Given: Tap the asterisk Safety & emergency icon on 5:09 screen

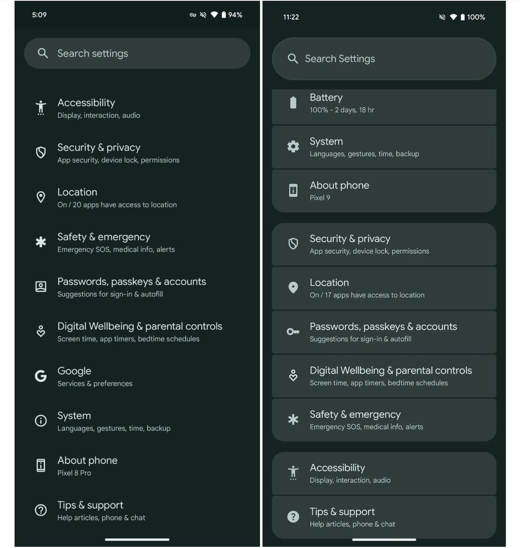Looking at the screenshot, I should click(x=41, y=242).
